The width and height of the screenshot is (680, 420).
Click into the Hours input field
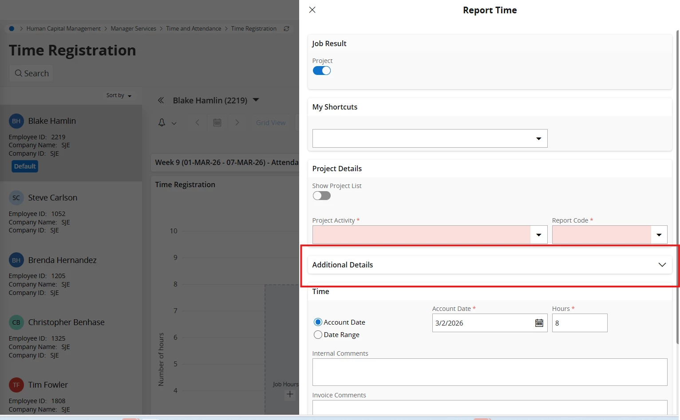[x=579, y=323]
